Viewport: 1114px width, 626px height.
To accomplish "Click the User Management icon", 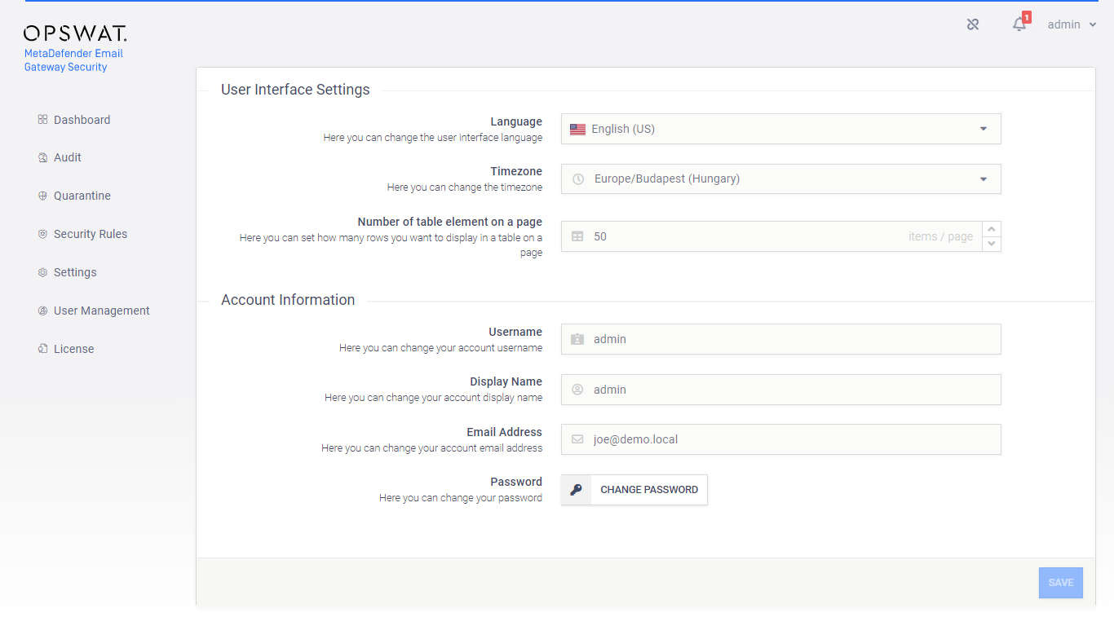I will pos(42,311).
